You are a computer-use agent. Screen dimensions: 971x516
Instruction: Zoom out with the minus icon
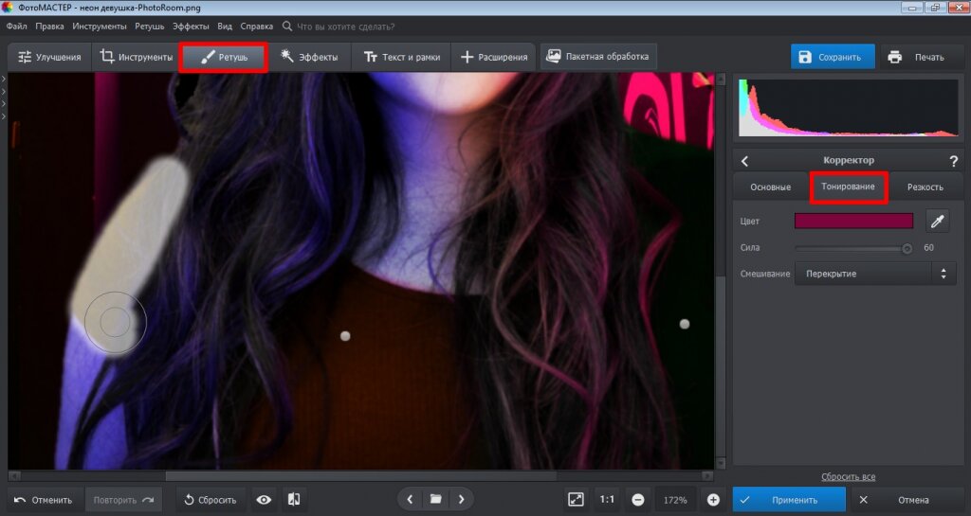point(638,499)
